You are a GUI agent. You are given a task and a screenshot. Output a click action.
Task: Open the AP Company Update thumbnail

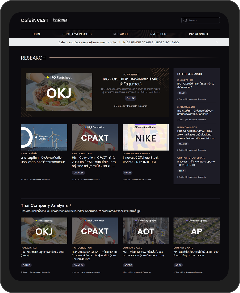[x=196, y=230]
